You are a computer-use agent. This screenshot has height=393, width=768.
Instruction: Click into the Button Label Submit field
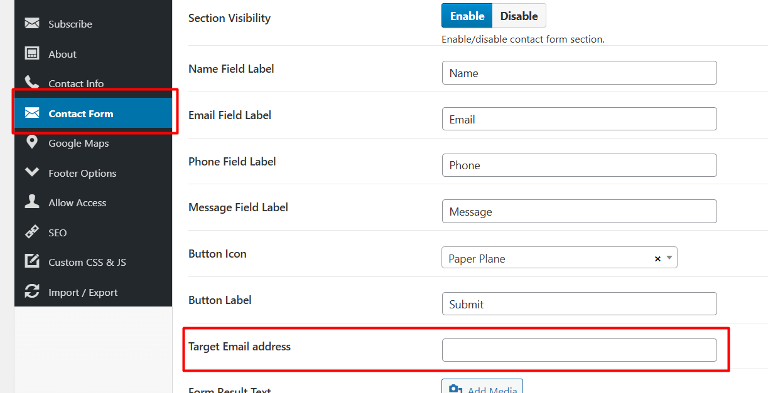(579, 304)
